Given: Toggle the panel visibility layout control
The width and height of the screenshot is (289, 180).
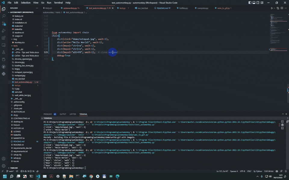Looking at the screenshot, I should (x=254, y=2).
